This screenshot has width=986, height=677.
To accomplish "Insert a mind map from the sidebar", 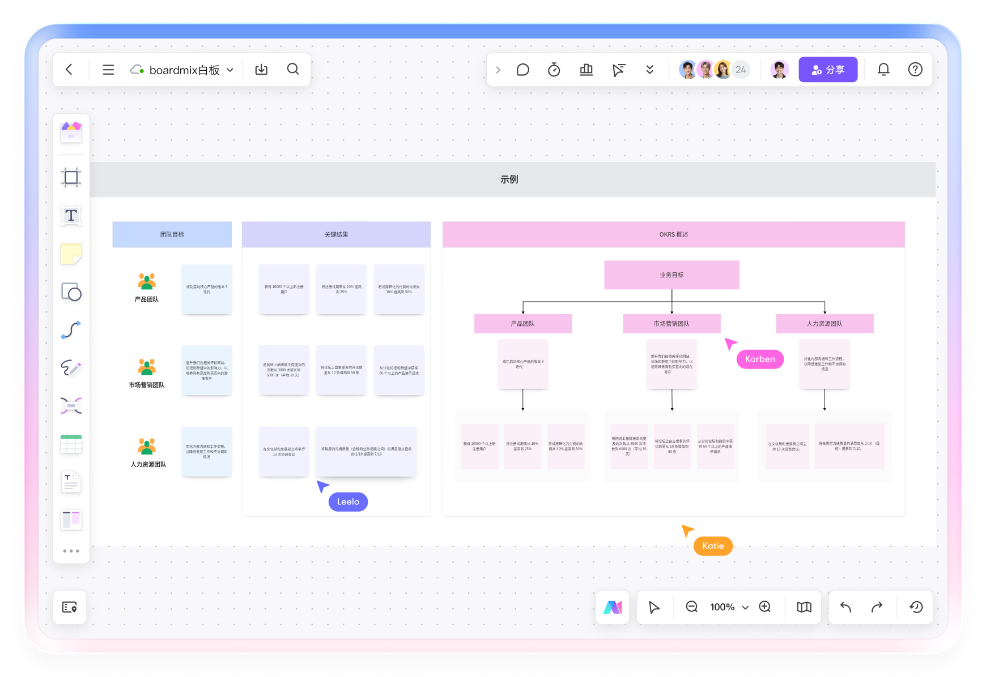I will pyautogui.click(x=70, y=406).
